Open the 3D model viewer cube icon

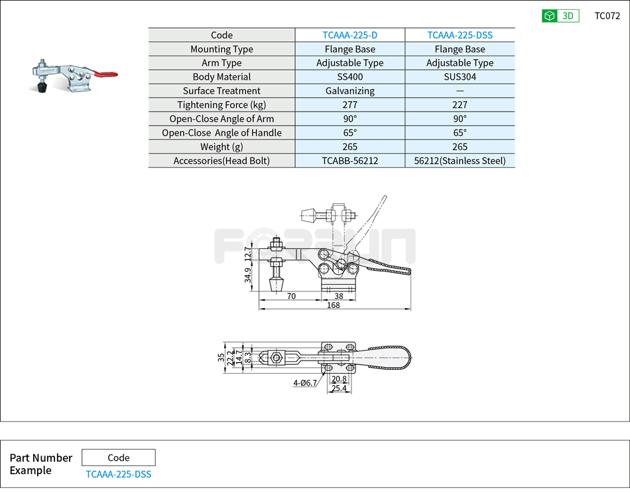549,15
